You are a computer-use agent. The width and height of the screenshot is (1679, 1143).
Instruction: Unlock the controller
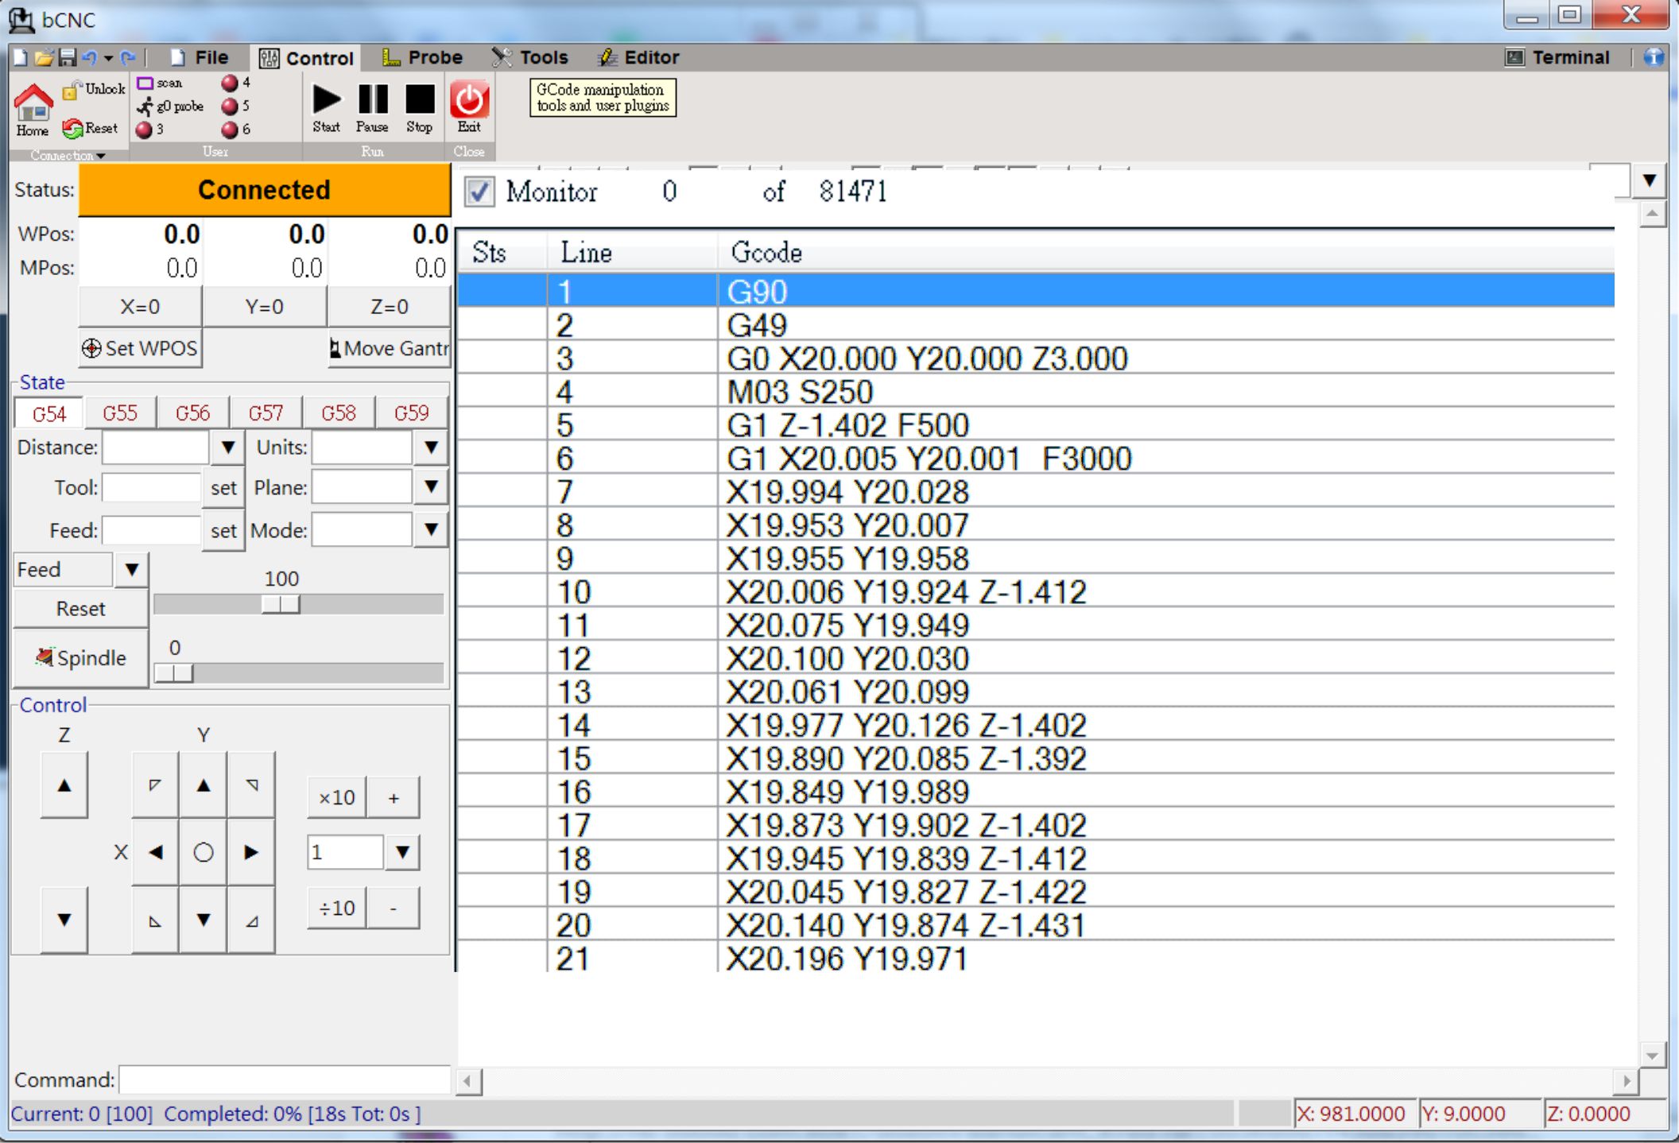(94, 89)
